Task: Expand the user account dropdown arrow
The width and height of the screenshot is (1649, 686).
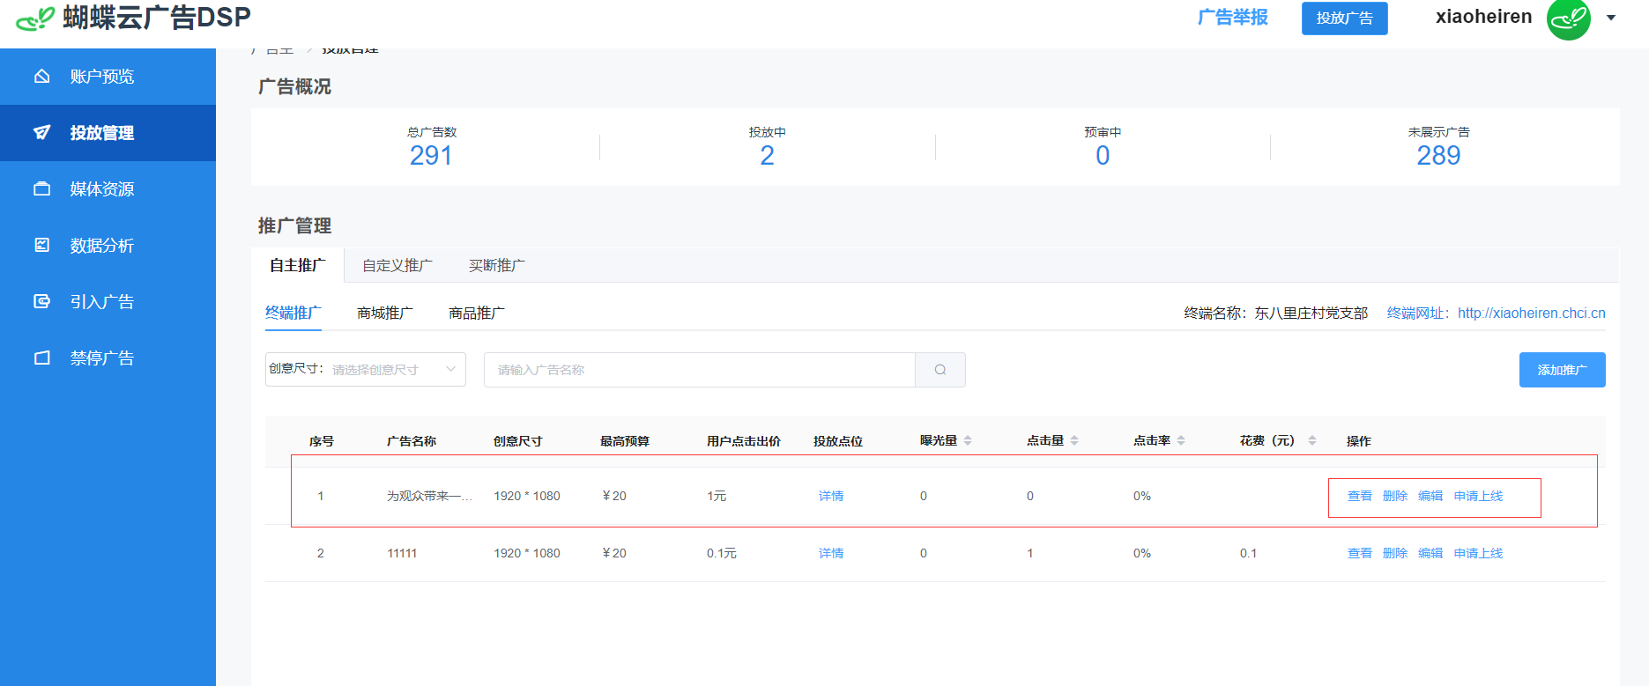Action: pyautogui.click(x=1611, y=18)
